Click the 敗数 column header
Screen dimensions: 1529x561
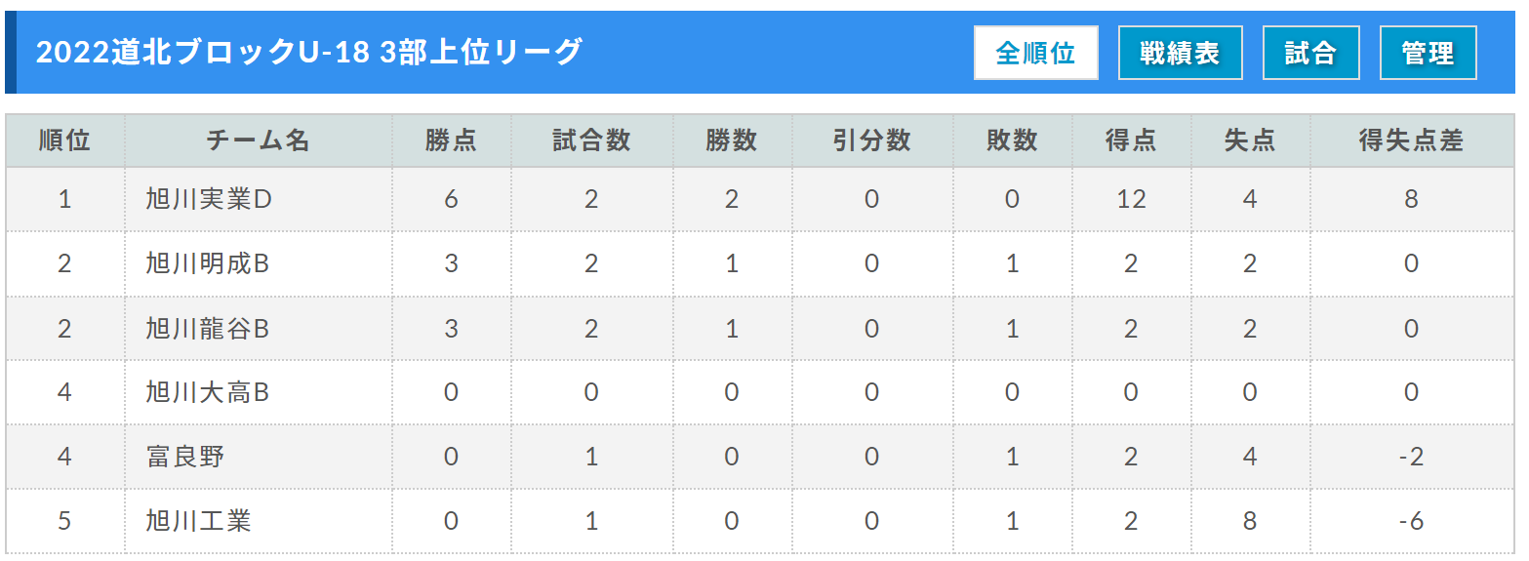[1012, 140]
